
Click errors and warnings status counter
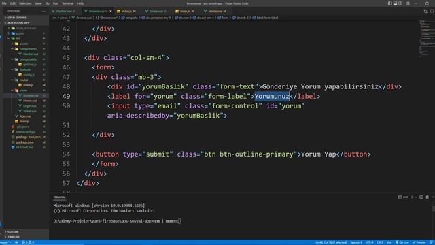(28, 242)
